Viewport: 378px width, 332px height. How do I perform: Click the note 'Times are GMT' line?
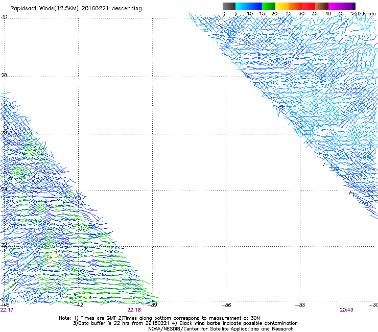coord(159,318)
